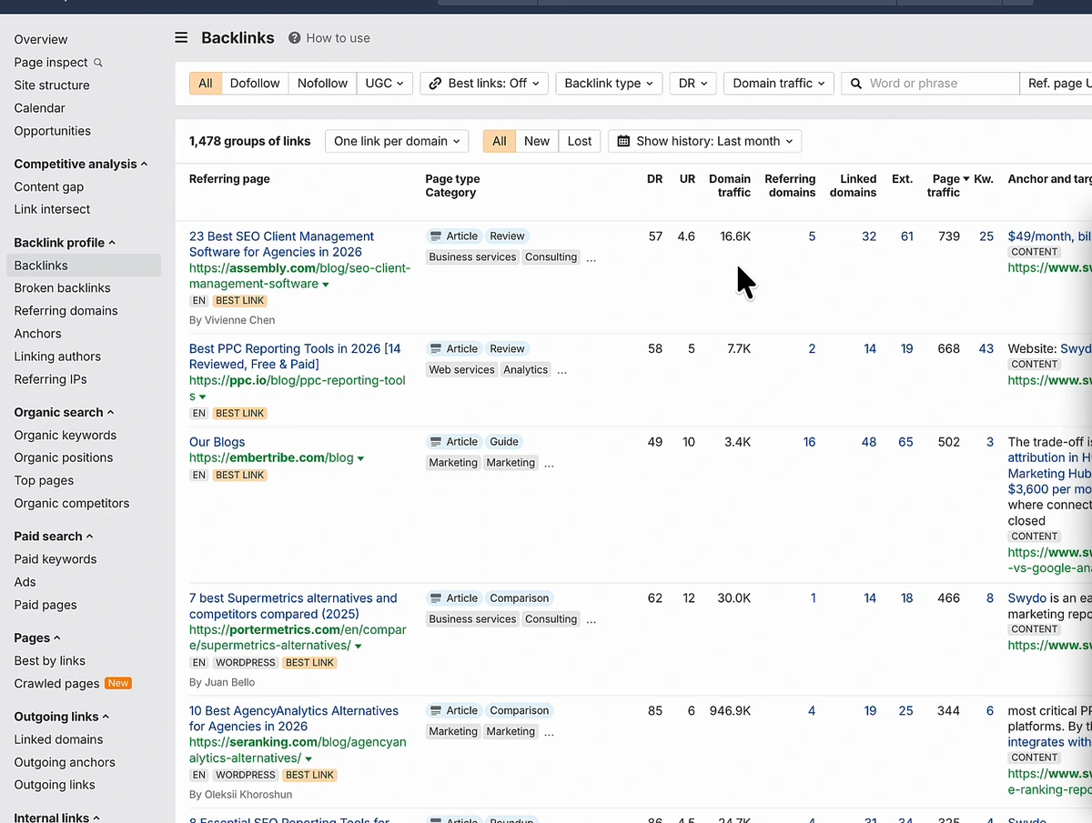Open the Domain traffic filter dropdown
This screenshot has height=823, width=1092.
[x=779, y=83]
